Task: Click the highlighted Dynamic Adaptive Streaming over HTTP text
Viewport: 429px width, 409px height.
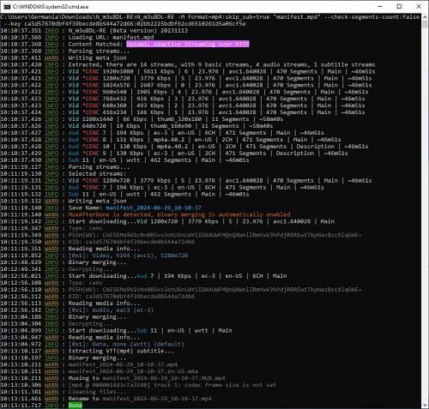Action: tap(188, 45)
